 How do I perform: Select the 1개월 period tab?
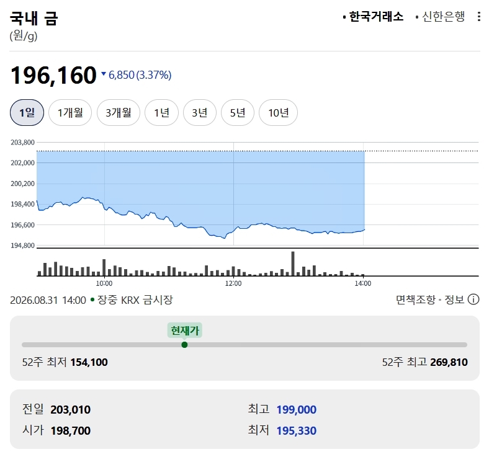pos(70,112)
